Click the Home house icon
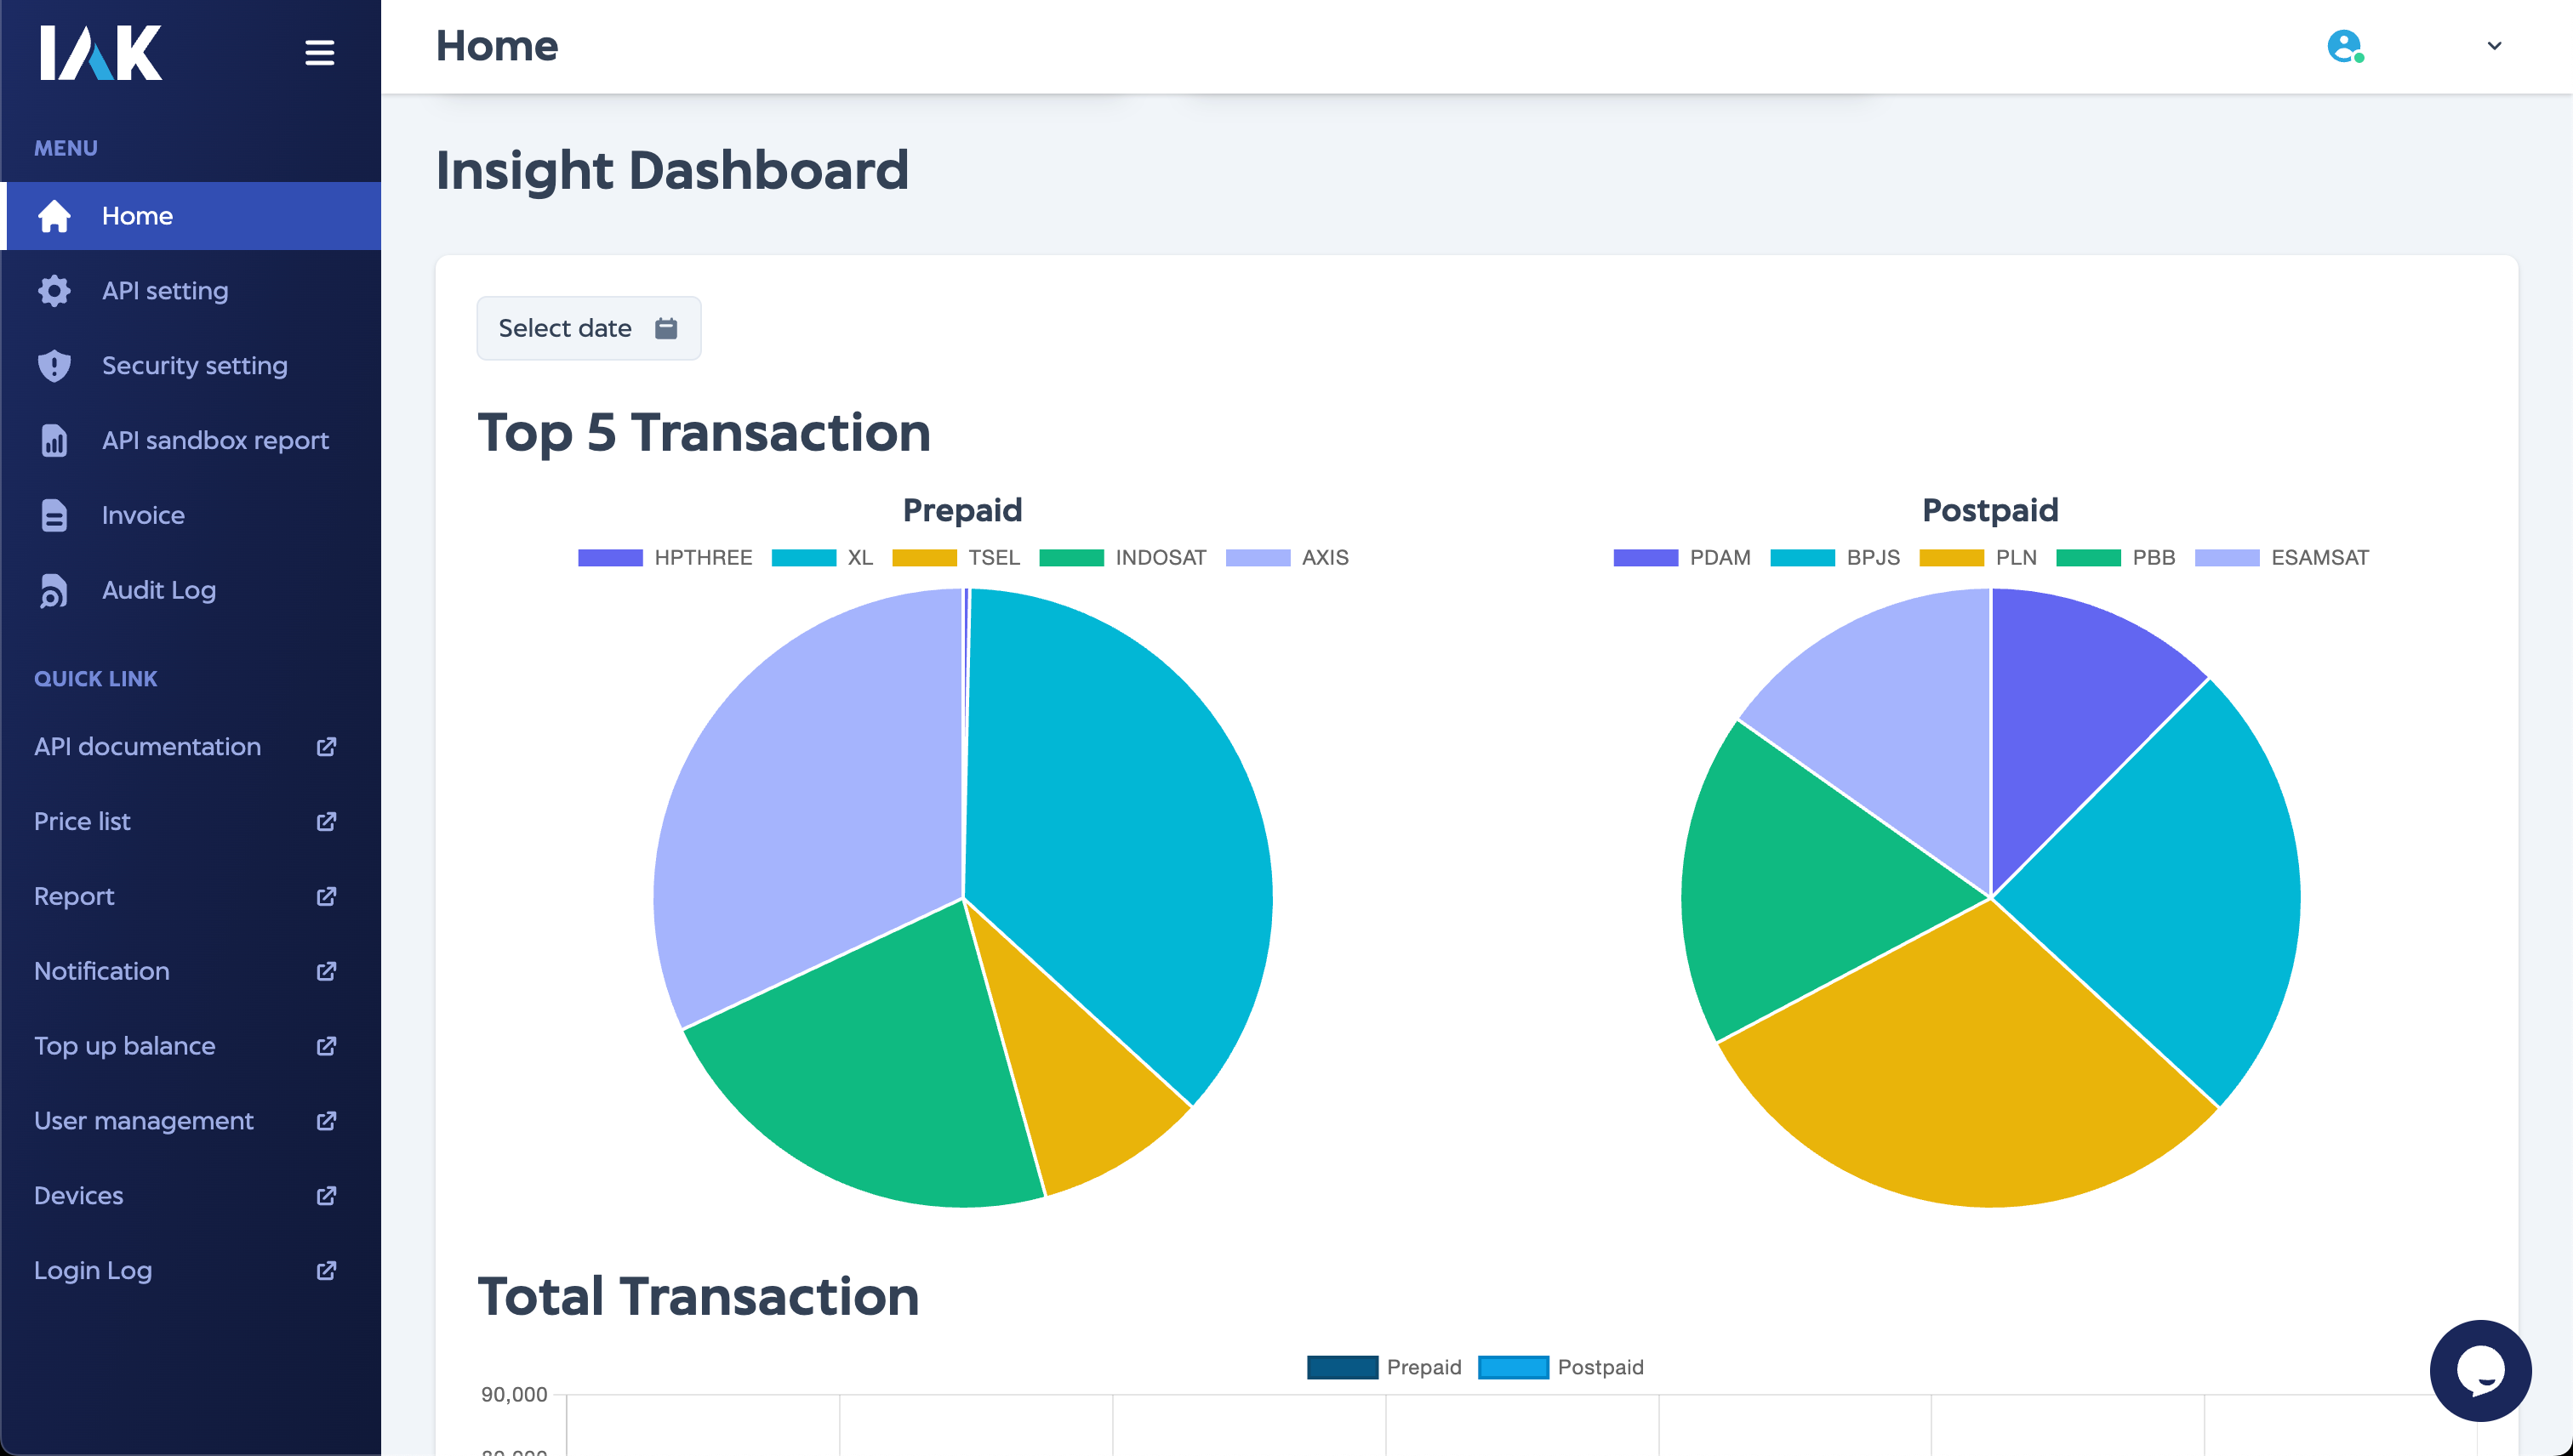The height and width of the screenshot is (1456, 2573). point(54,216)
